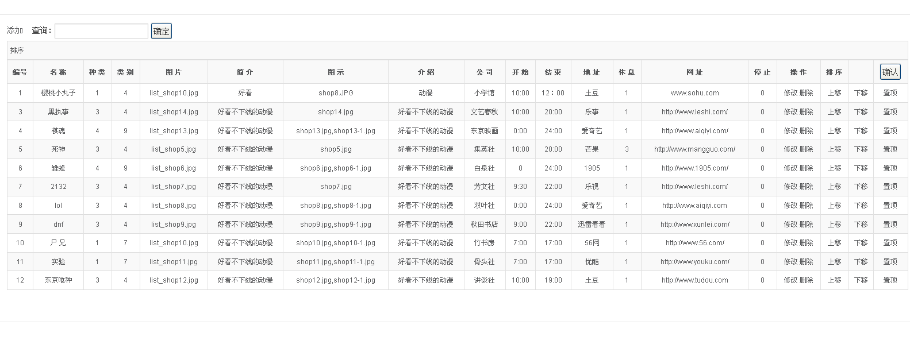The image size is (910, 344).
Task: Click the list_shop14.jpg image cell
Action: [x=174, y=112]
